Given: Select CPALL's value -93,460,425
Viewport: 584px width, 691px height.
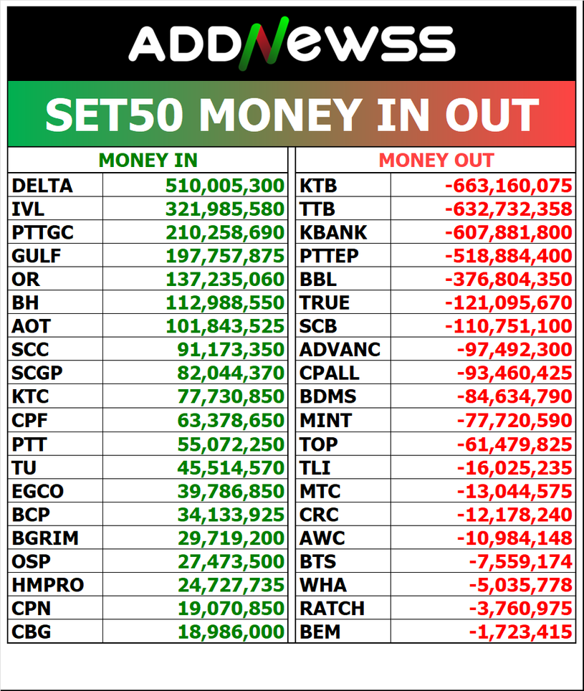Looking at the screenshot, I should tap(514, 373).
